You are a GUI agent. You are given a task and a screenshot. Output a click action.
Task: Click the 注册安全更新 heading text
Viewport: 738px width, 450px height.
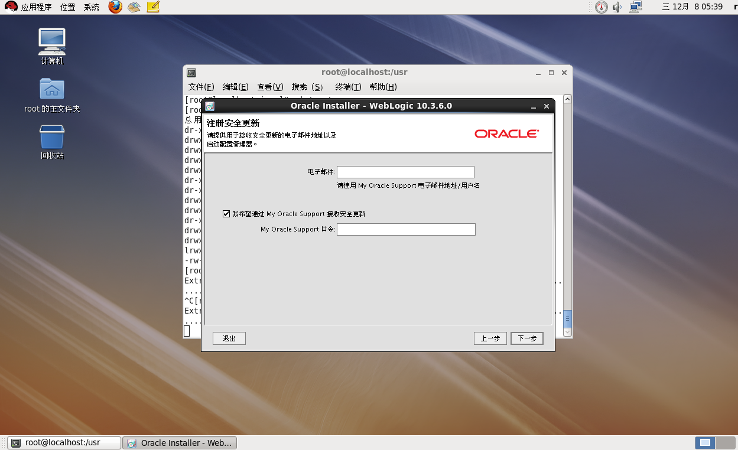[x=233, y=123]
